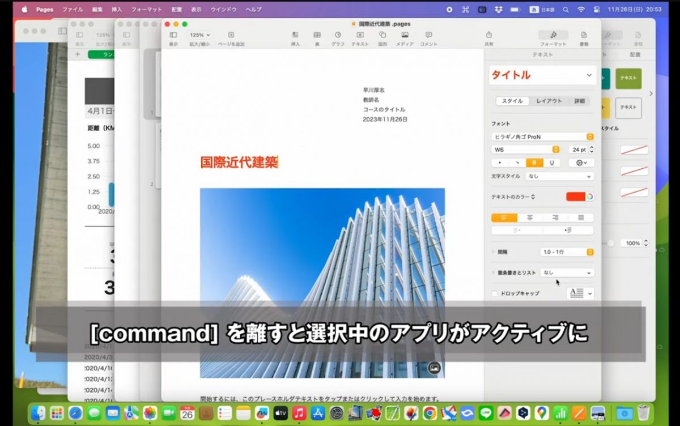The image size is (680, 426).
Task: Open the 書類 document inspector icon
Action: pyautogui.click(x=584, y=35)
